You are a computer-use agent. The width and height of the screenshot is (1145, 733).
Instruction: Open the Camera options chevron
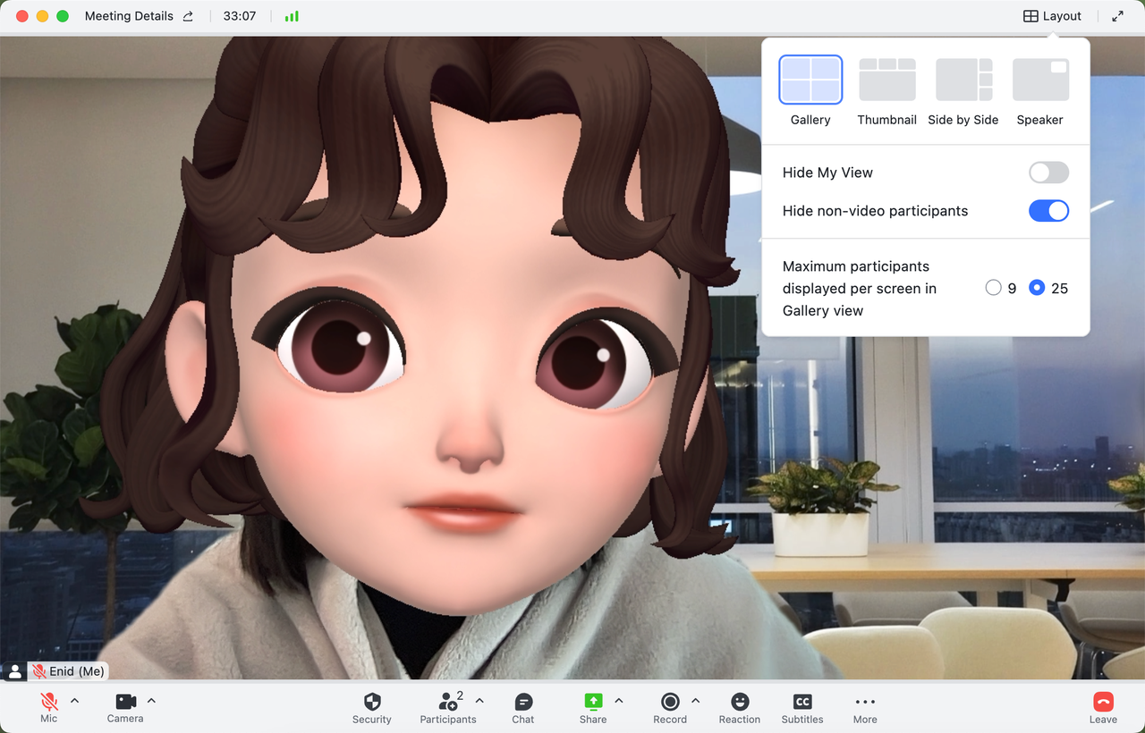(150, 702)
